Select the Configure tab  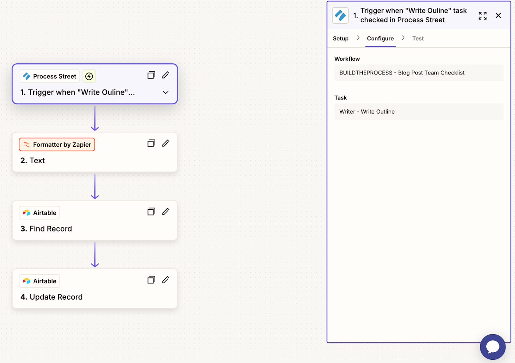pos(380,38)
